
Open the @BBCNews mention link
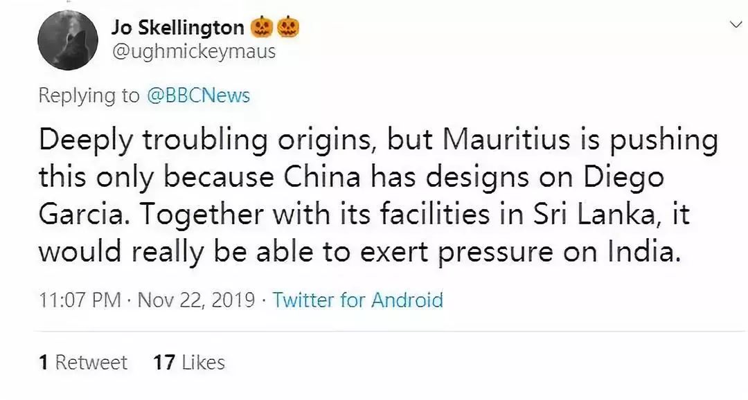pyautogui.click(x=200, y=95)
